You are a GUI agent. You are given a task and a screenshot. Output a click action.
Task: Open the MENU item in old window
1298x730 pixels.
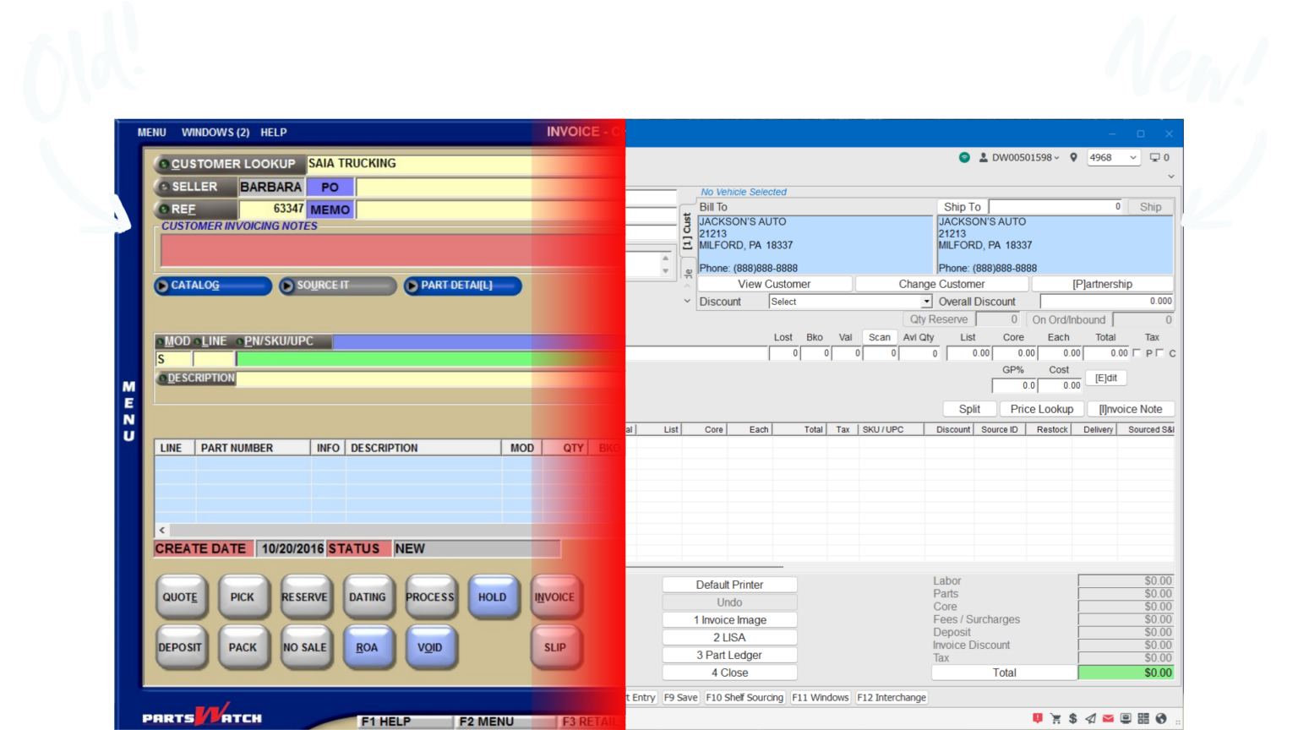[x=152, y=133]
